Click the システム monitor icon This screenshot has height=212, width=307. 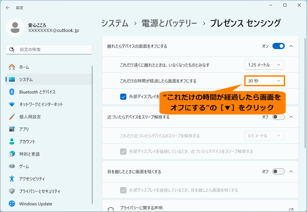[x=12, y=79]
